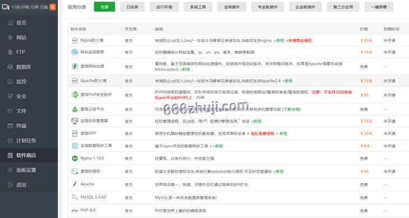Switch to the 运行环境 category tab
The image size is (409, 218).
tap(164, 7)
